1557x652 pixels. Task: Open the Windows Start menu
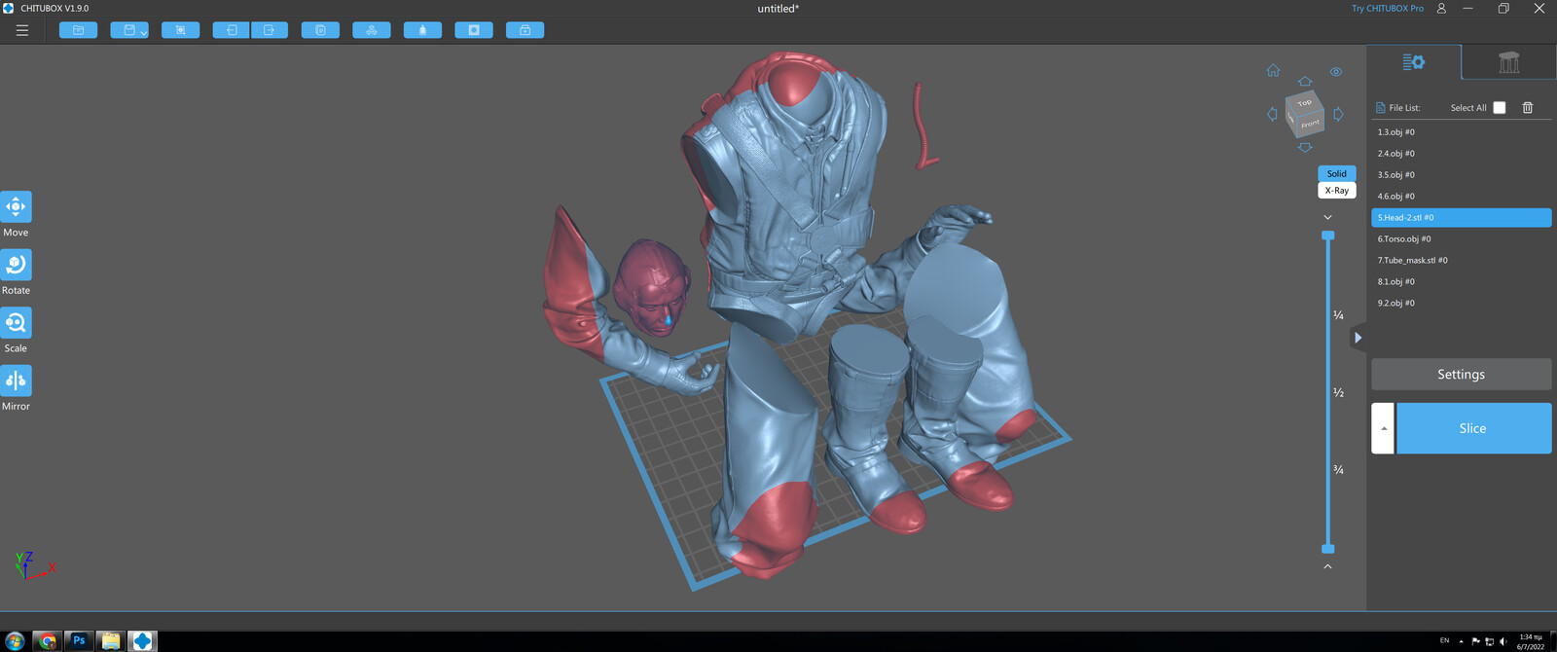[x=15, y=640]
